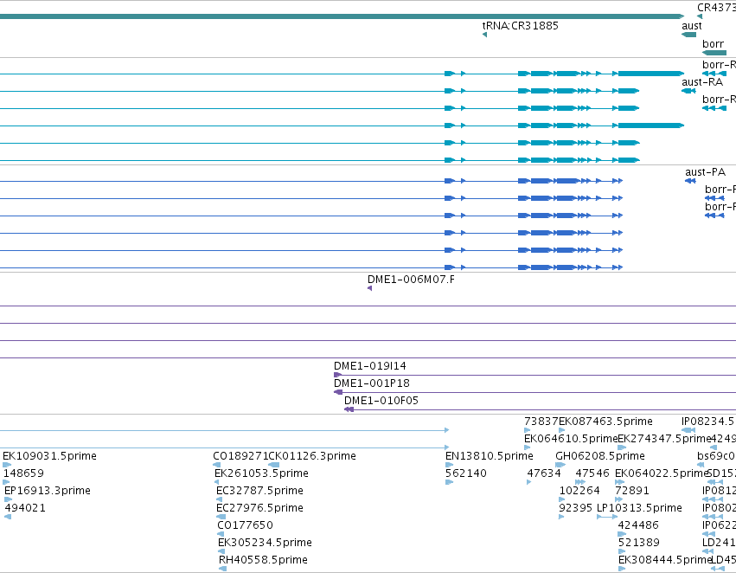
Task: Click the GH06208.5prime EST label
Action: coord(600,456)
